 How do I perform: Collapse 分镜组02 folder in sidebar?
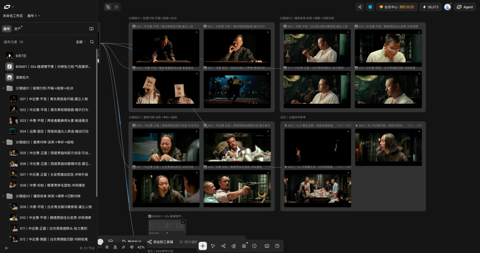[4, 142]
